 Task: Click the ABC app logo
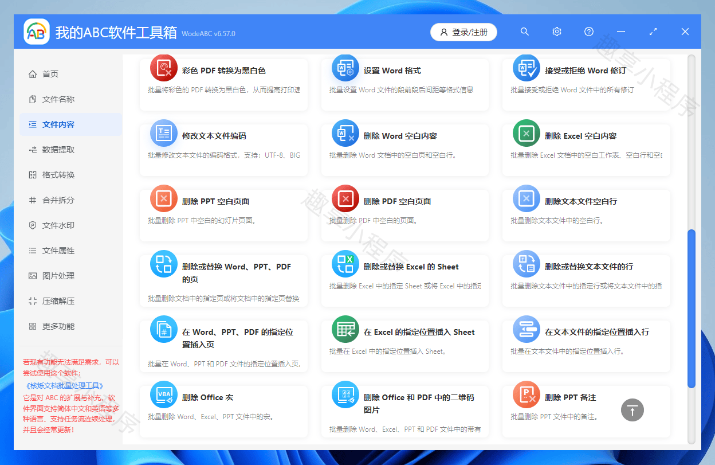[37, 32]
